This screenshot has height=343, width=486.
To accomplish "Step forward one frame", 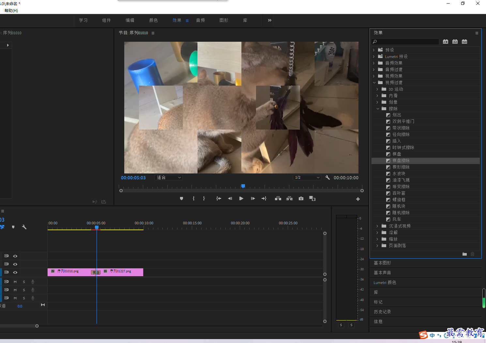I will point(253,199).
